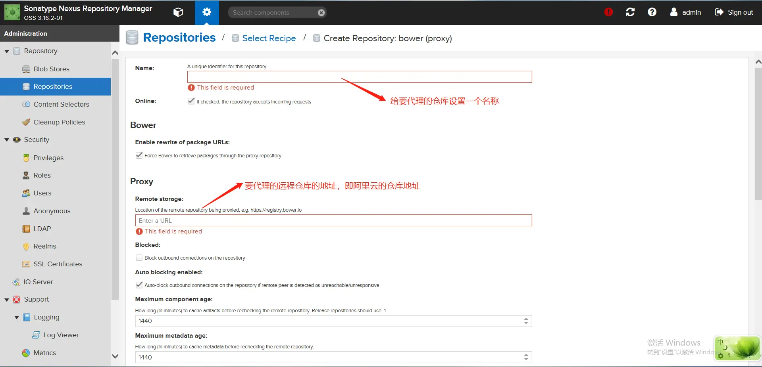Select Repositories in the sidebar
This screenshot has width=762, height=367.
pos(55,86)
